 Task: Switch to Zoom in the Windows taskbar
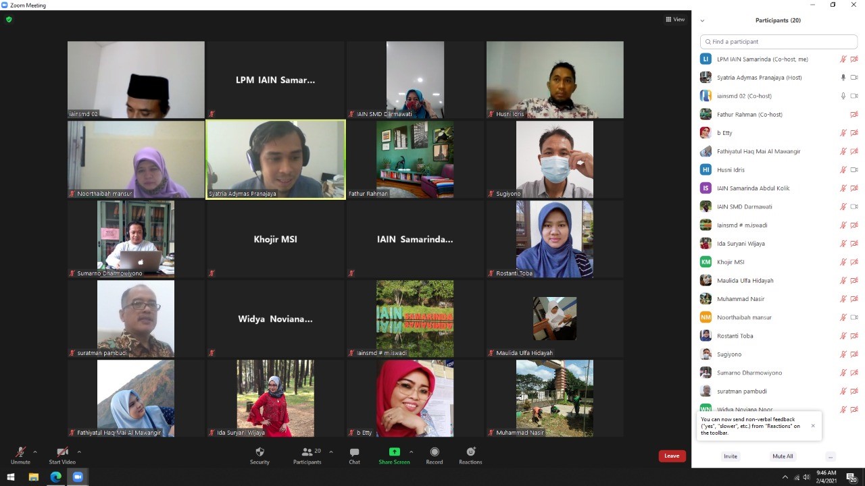78,477
